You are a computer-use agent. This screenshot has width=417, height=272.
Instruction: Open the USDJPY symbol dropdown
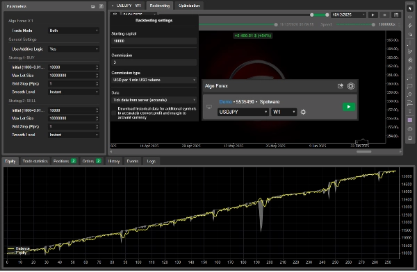click(x=243, y=112)
